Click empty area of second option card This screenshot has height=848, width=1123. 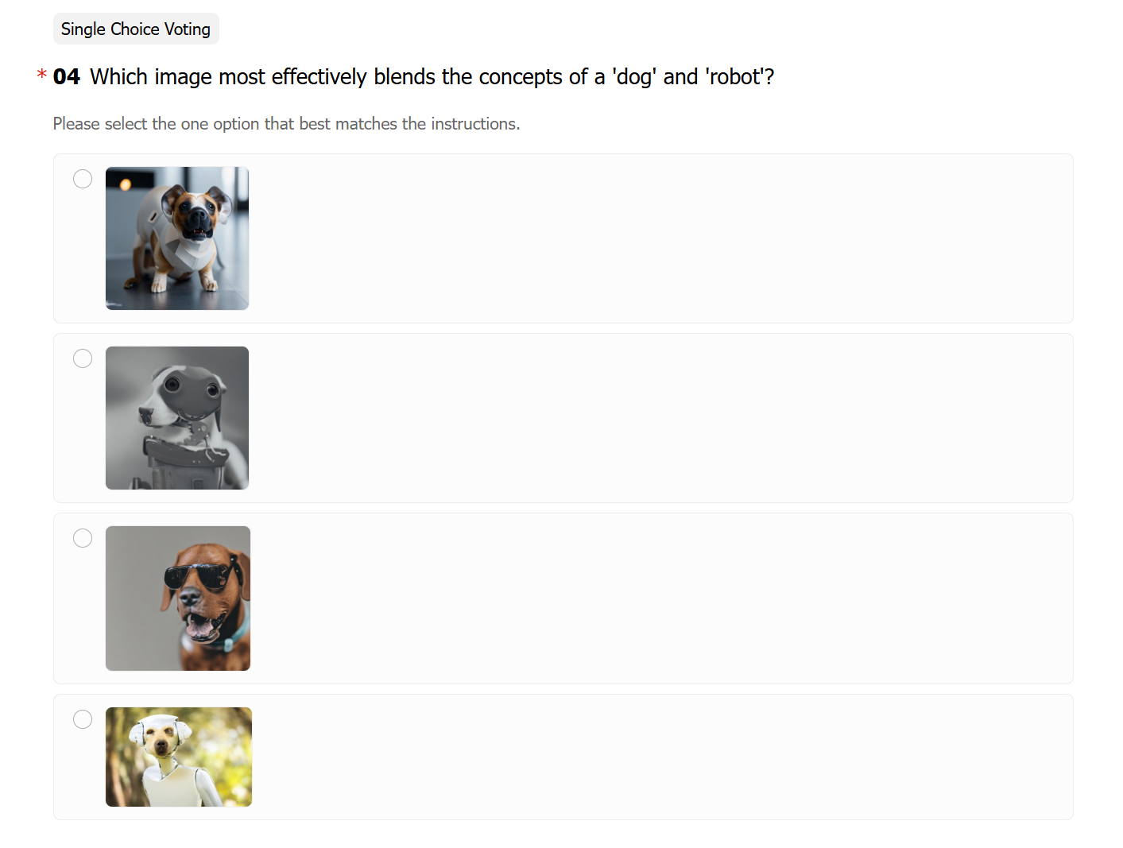[660, 418]
